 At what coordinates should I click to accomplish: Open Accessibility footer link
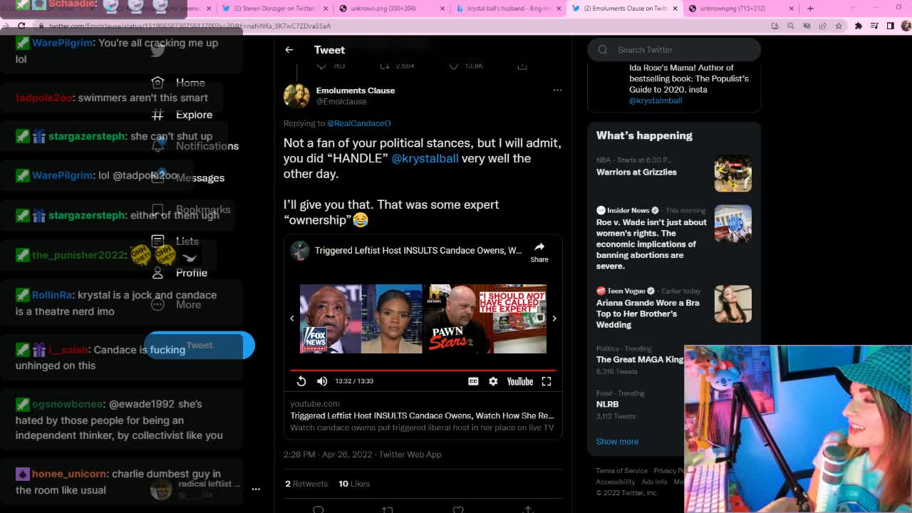(615, 482)
